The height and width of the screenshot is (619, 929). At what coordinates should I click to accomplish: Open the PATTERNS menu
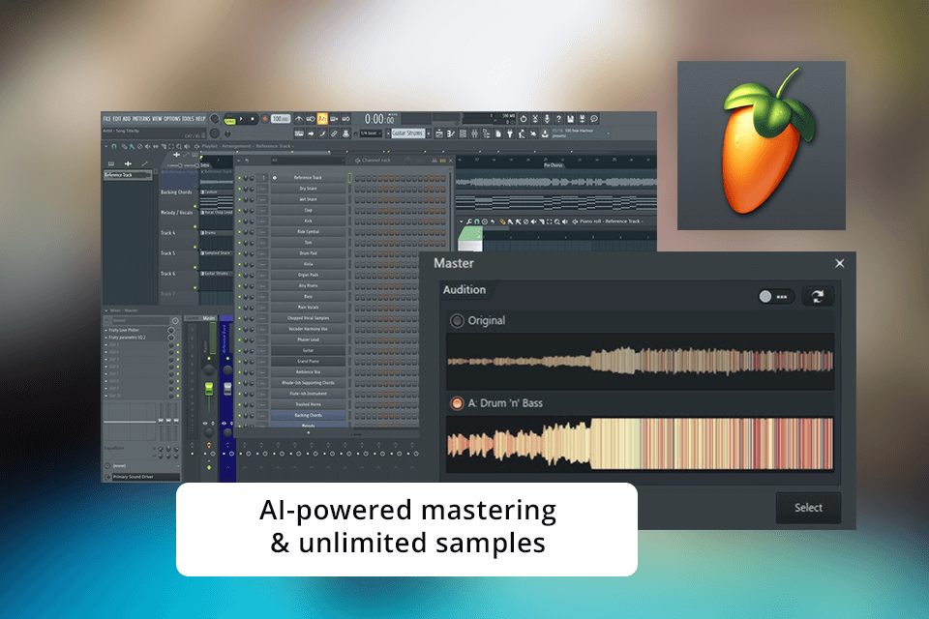point(141,118)
